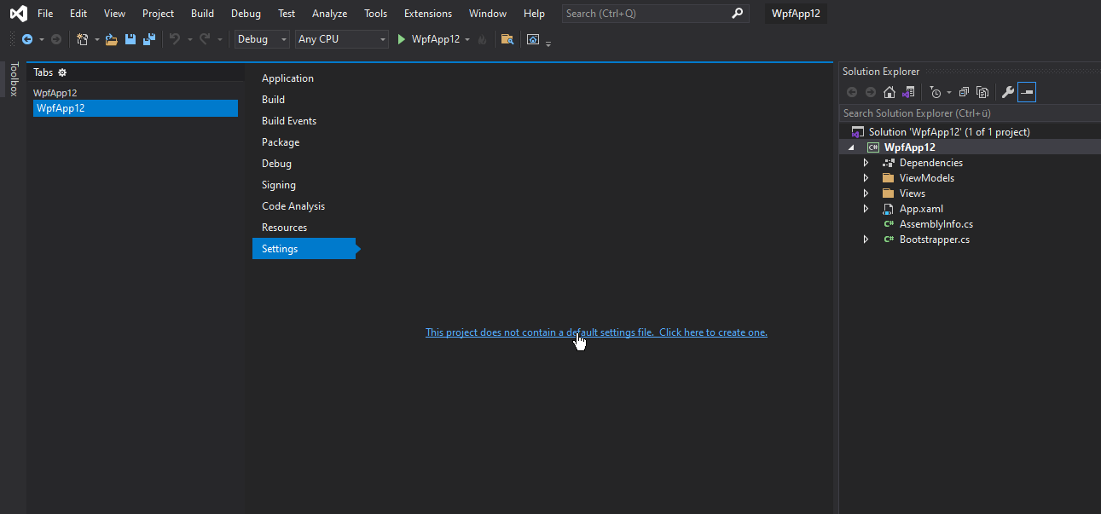The image size is (1101, 514).
Task: Open the Tools menu
Action: 375,14
